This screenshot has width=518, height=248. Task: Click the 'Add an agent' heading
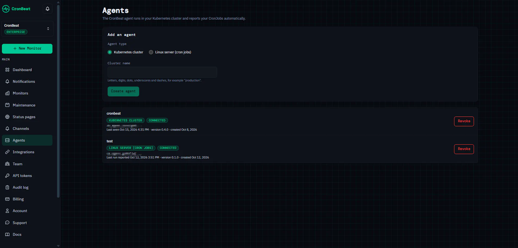click(121, 35)
